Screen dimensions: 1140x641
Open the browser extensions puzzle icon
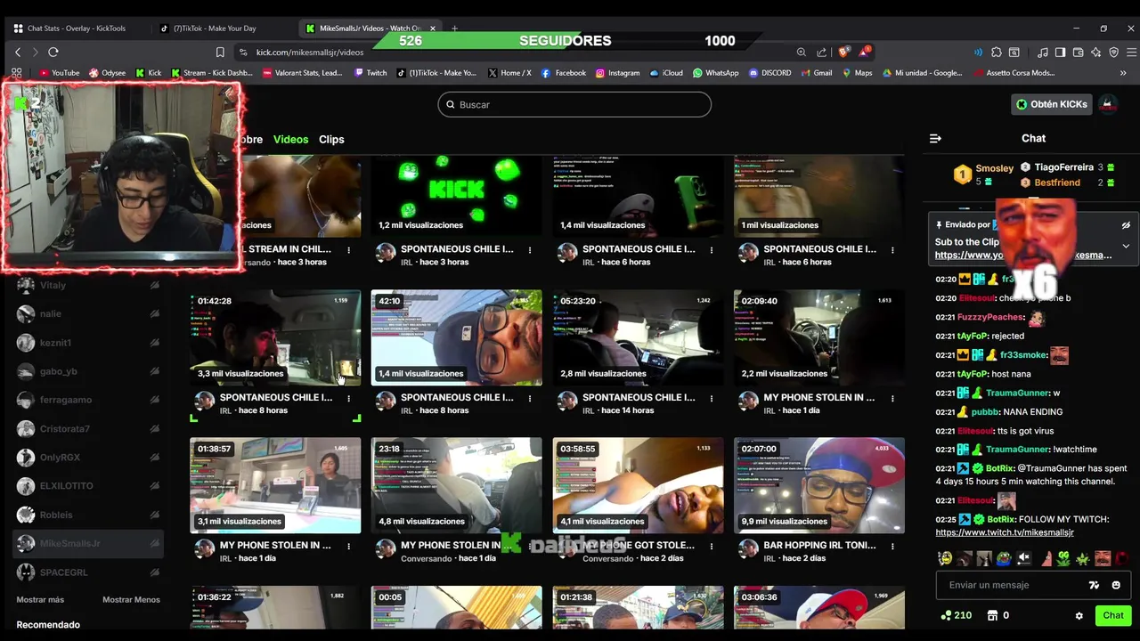(997, 53)
